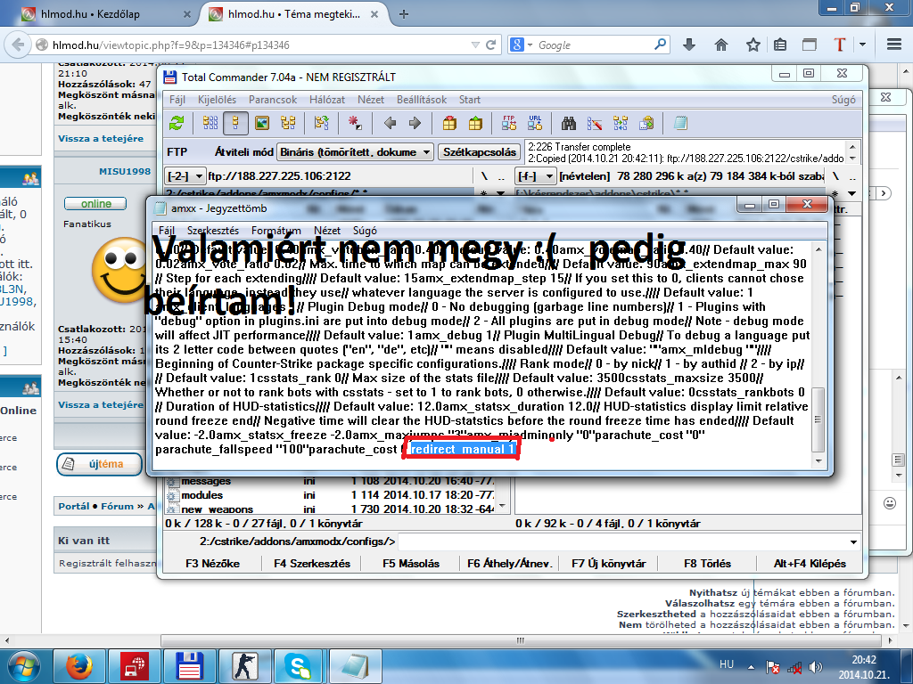Open Parancsok menu in Total Commander
913x684 pixels.
click(x=273, y=100)
